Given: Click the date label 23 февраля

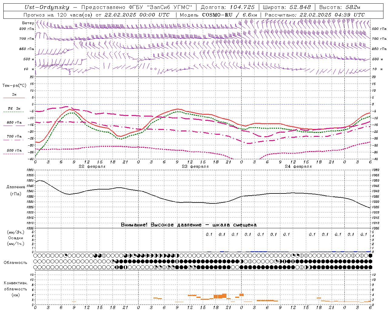Looking at the screenshot, I should tap(195, 167).
